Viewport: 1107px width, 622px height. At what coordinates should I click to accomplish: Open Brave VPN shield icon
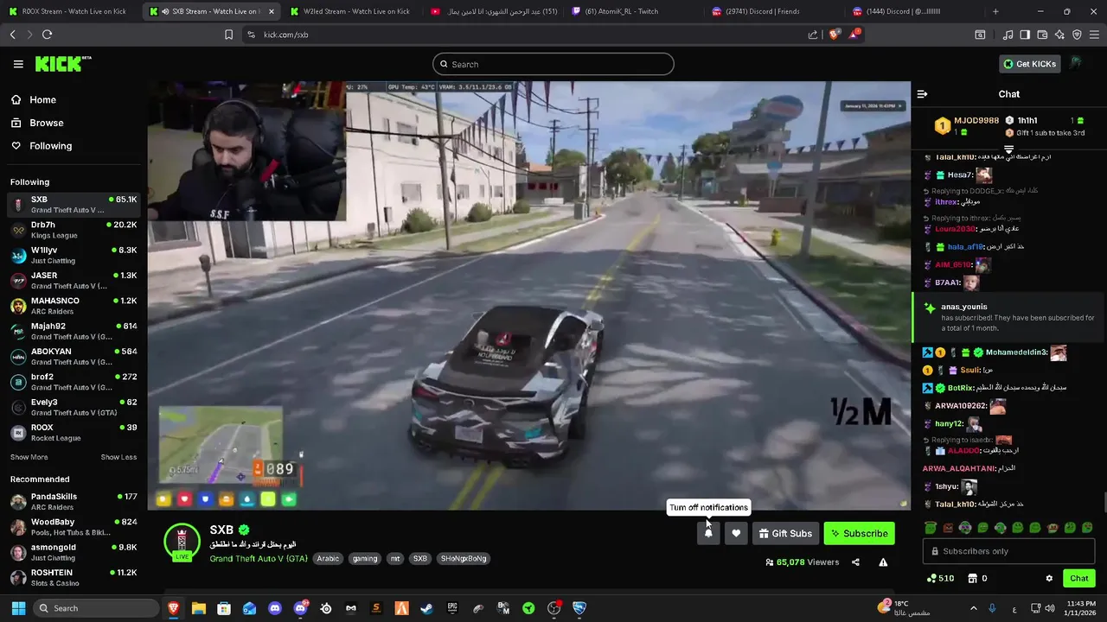coord(1077,35)
